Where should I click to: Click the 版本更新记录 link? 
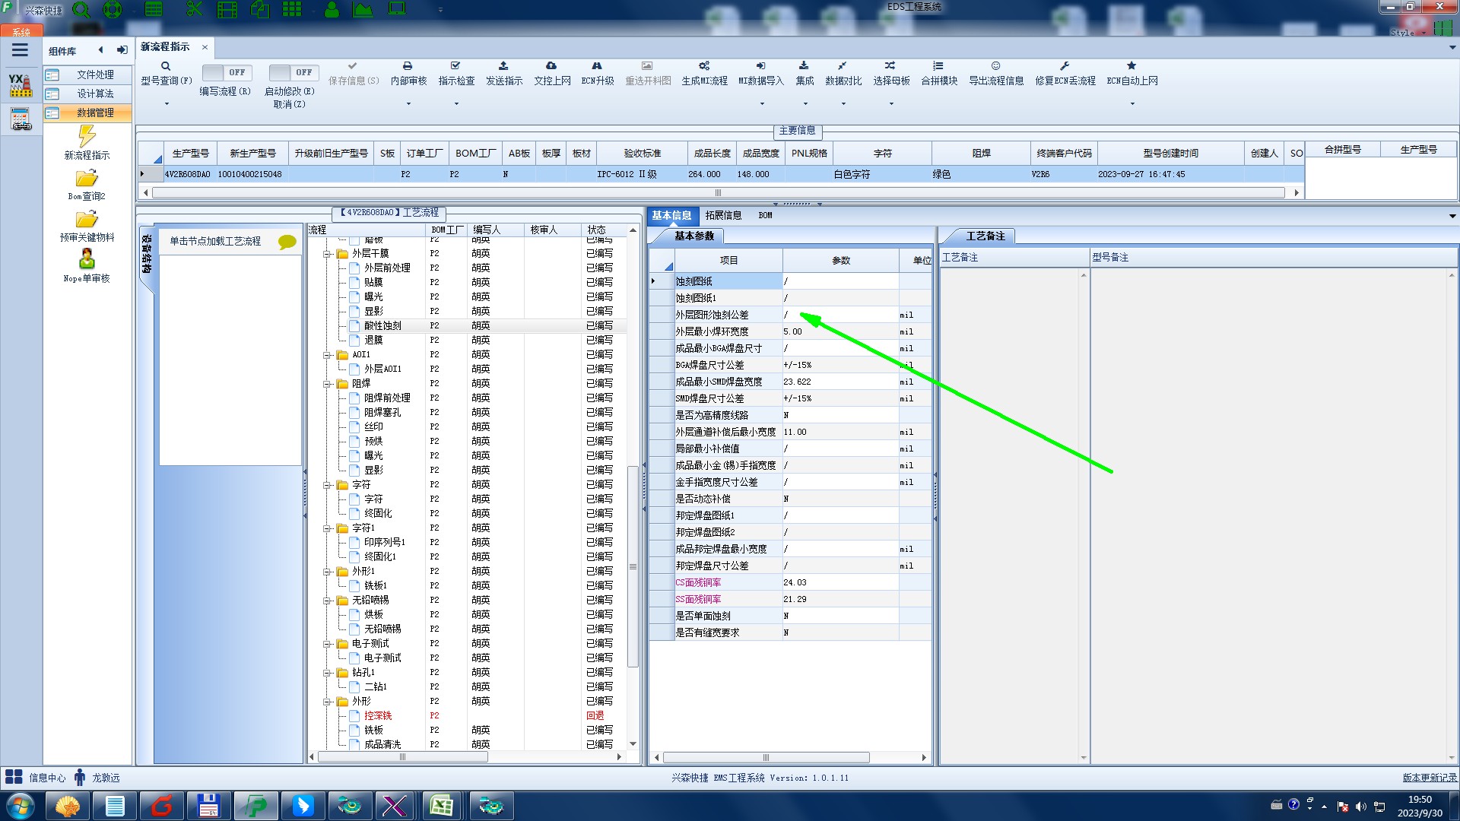coord(1429,778)
